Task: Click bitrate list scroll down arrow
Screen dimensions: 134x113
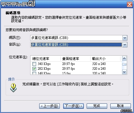Action: point(124,72)
